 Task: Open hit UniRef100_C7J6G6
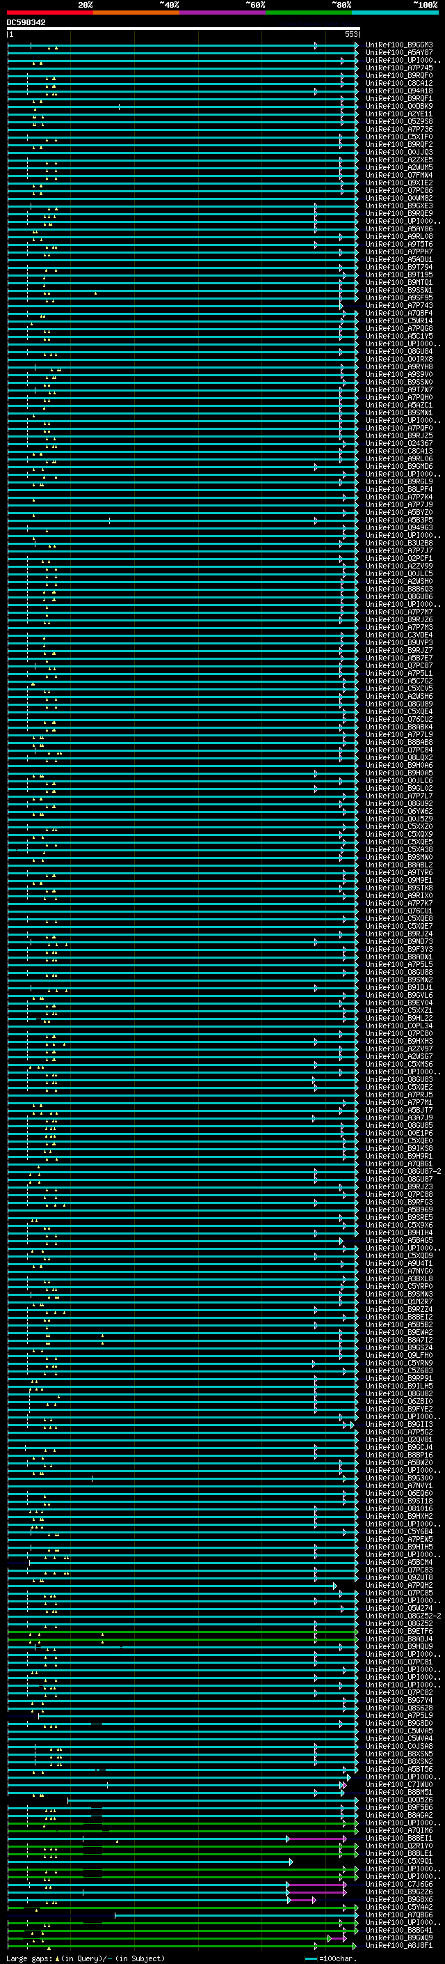click(x=398, y=1884)
